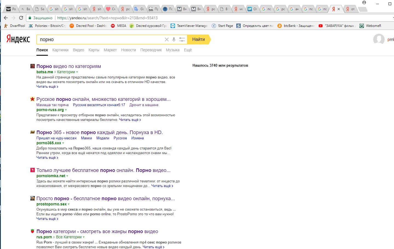
Task: Open the Определить цвет bookmark
Action: (255, 26)
